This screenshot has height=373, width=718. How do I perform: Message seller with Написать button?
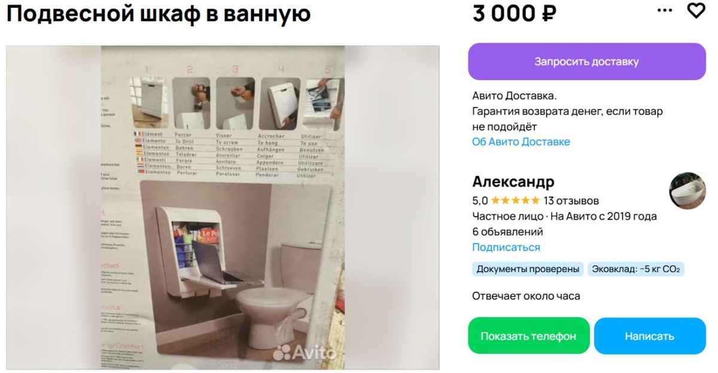650,336
